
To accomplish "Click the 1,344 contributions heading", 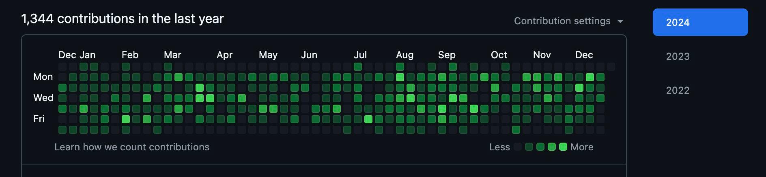I will (123, 19).
